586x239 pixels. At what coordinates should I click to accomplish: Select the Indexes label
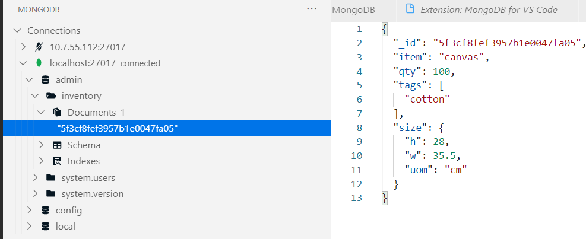[84, 161]
